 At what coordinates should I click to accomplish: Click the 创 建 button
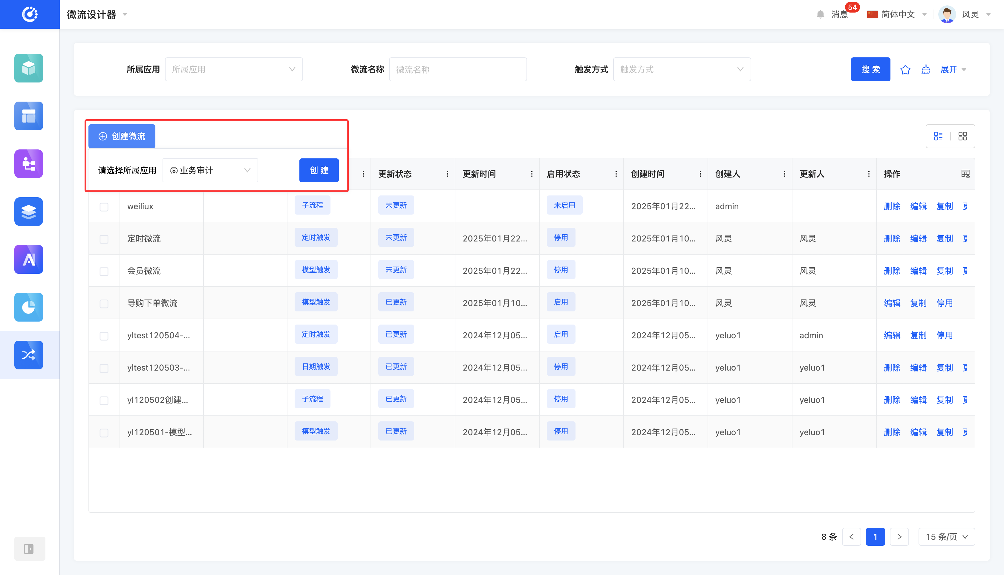point(319,171)
